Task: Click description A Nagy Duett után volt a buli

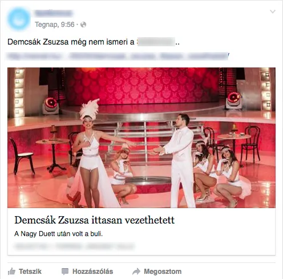Action: 59,234
